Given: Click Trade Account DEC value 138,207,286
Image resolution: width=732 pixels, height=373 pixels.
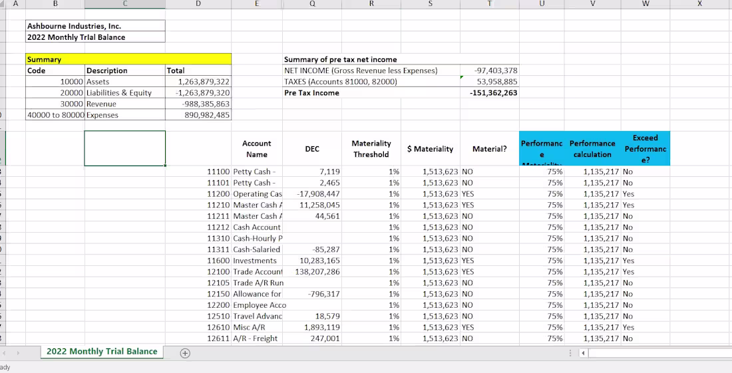Looking at the screenshot, I should (x=312, y=272).
